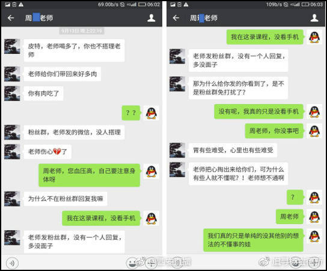Screen dimensions: 327x271
Task: Tap the broken heart message '老师伤心了'
Action: tap(47, 152)
